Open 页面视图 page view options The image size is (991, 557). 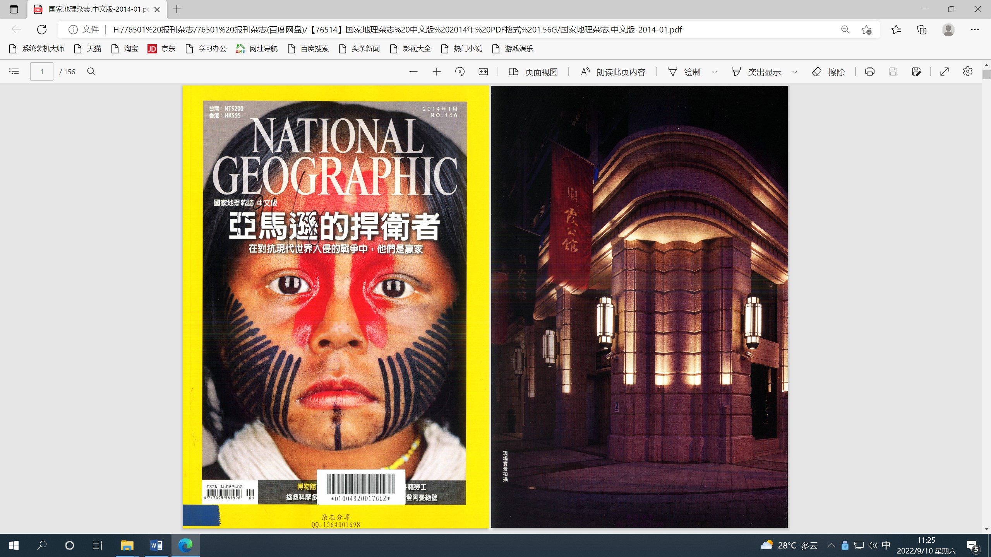pyautogui.click(x=533, y=72)
